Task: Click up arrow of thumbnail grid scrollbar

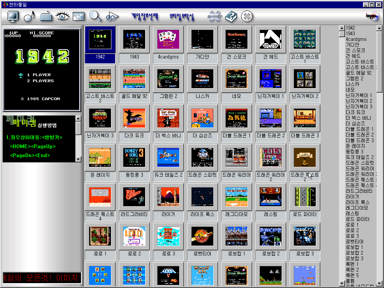Action: 342,28
